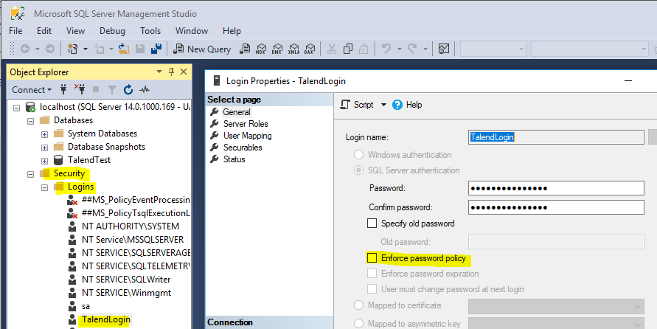Go to the Securables page

point(243,147)
